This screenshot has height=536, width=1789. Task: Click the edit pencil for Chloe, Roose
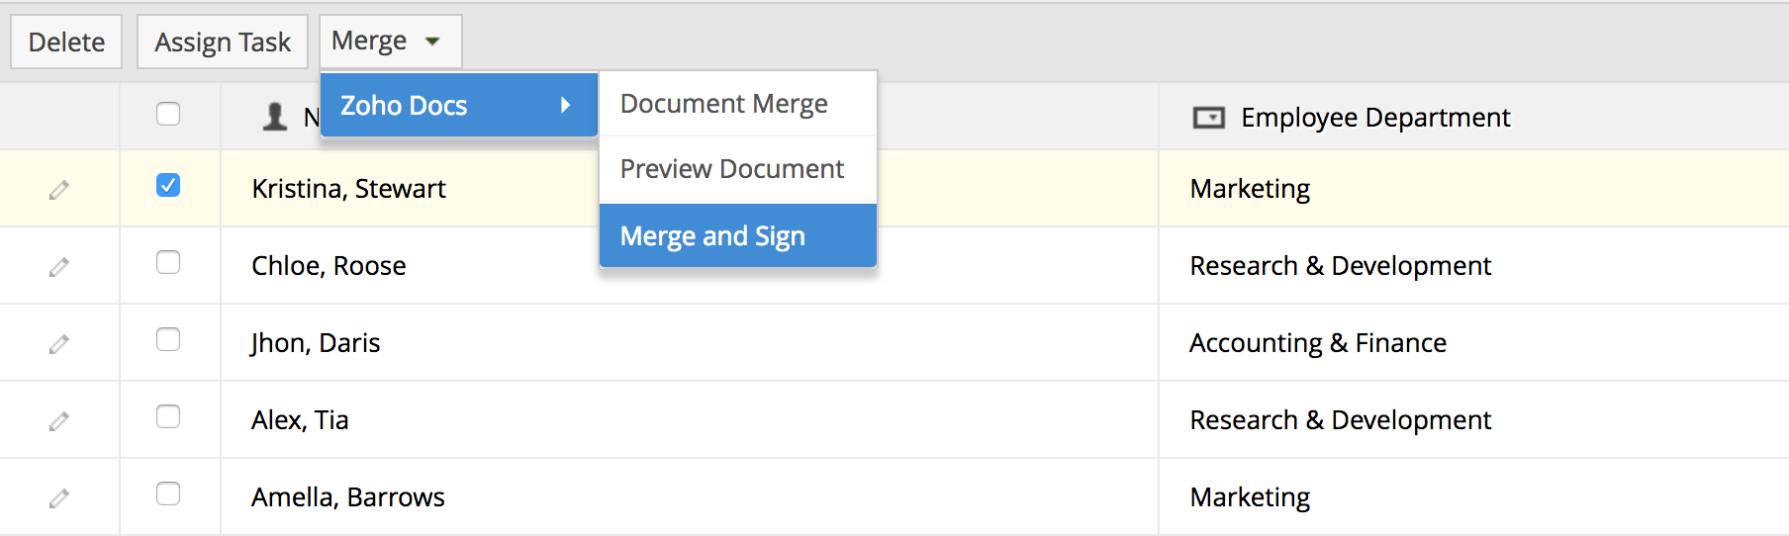(x=59, y=266)
